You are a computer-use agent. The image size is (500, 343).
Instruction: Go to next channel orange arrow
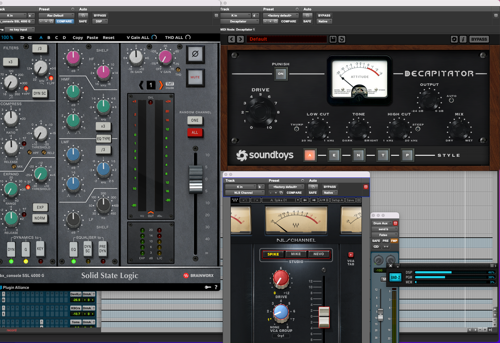(161, 85)
